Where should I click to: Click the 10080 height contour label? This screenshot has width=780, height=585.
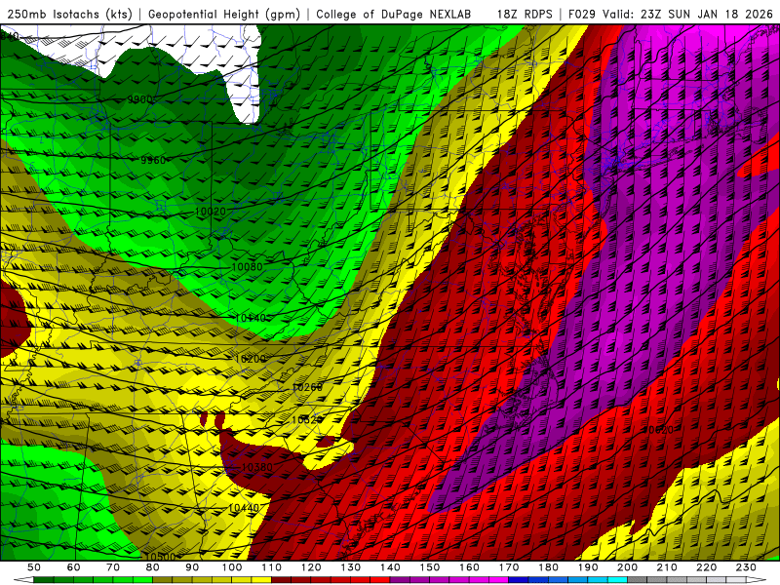point(248,266)
